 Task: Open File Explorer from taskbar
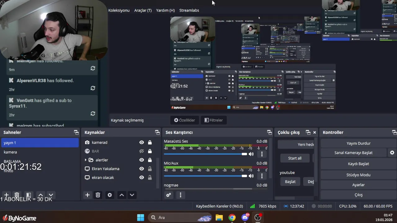pyautogui.click(x=219, y=217)
